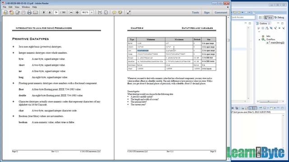Open the Outline view menu triangle
289x162 pixels.
pyautogui.click(x=259, y=31)
